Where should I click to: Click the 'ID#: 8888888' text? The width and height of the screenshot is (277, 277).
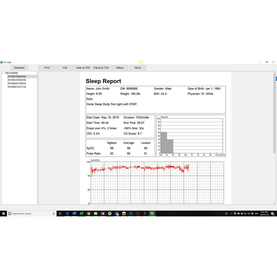coord(129,88)
